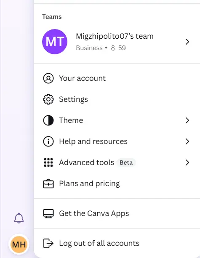Select the Settings menu entry
This screenshot has width=200, height=258.
[x=117, y=99]
